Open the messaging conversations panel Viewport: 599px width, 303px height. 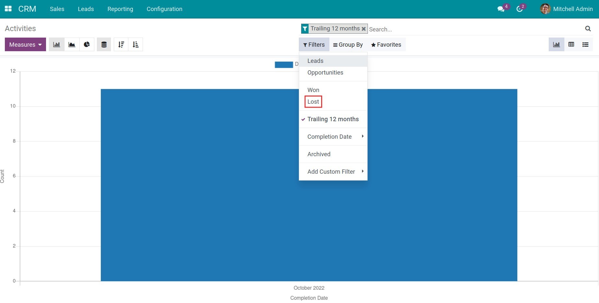(x=501, y=9)
